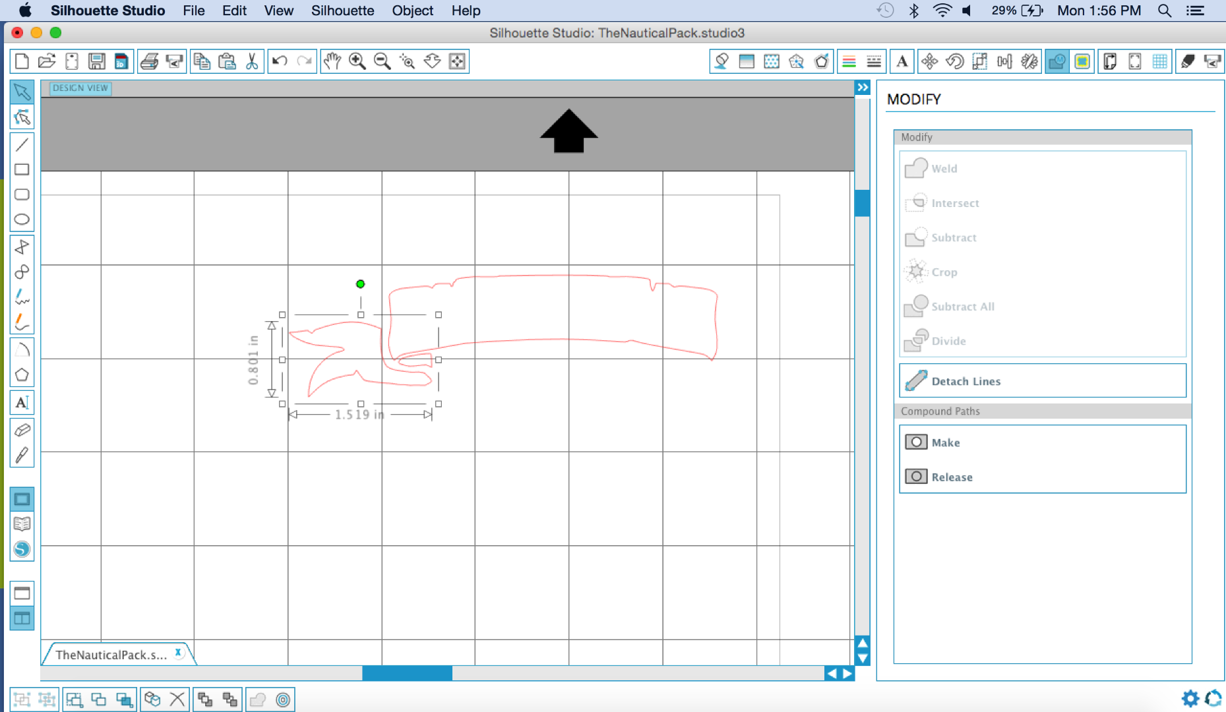Make a compound path

click(x=1043, y=442)
